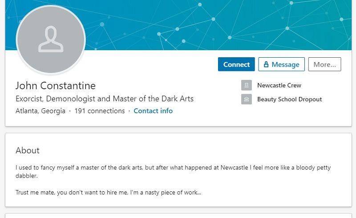Image resolution: width=356 pixels, height=218 pixels.
Task: Click the 191 connections text
Action: pos(100,111)
